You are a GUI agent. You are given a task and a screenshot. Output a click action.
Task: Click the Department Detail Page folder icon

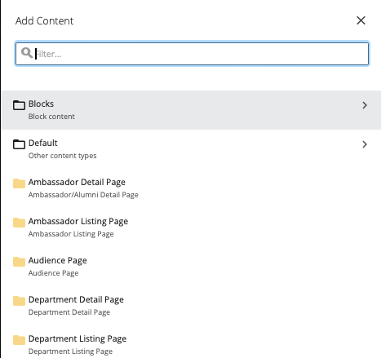19,301
